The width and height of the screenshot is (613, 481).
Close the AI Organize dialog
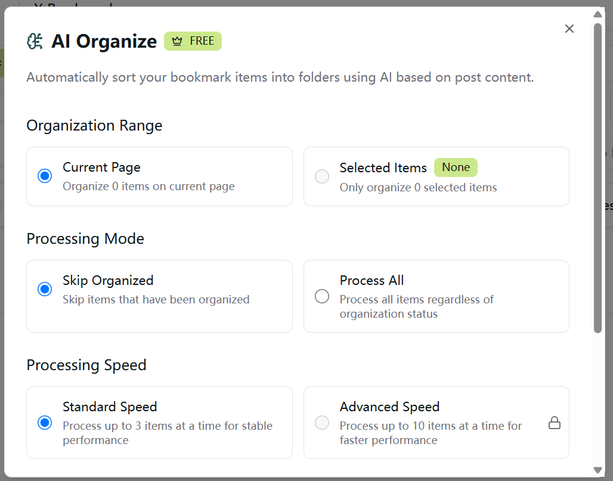[x=569, y=29]
